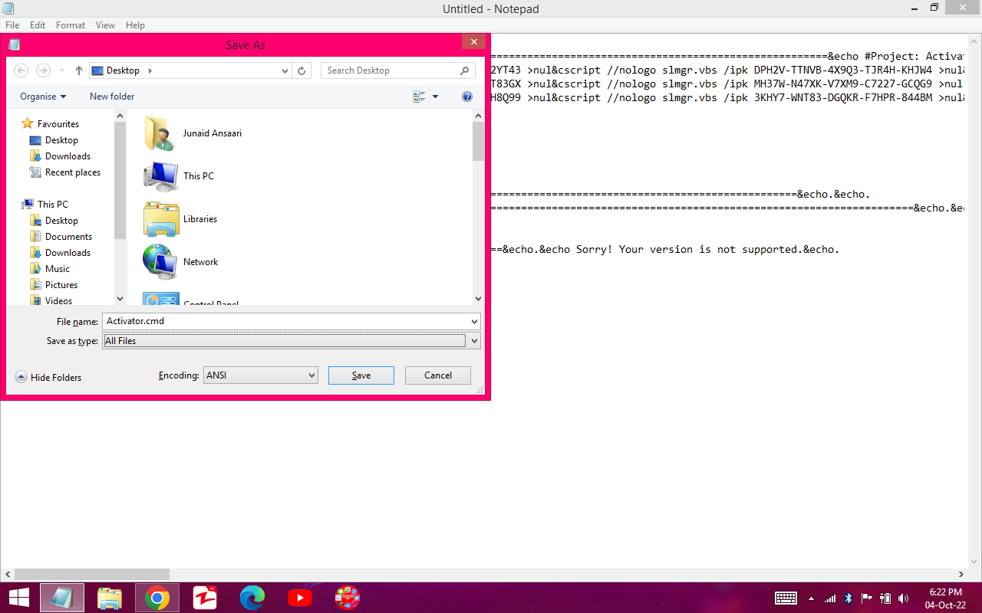The width and height of the screenshot is (982, 613).
Task: Open Notepad View menu
Action: [x=105, y=25]
